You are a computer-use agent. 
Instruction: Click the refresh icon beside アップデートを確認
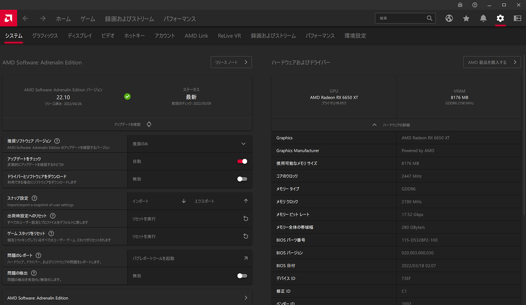click(x=149, y=124)
